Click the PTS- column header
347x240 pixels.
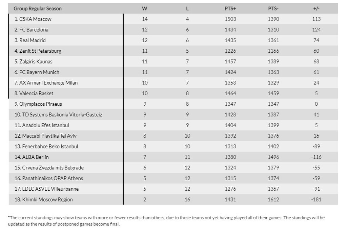click(x=273, y=8)
